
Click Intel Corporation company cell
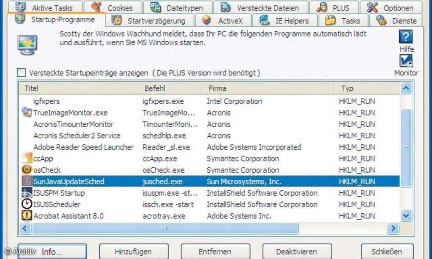(234, 101)
